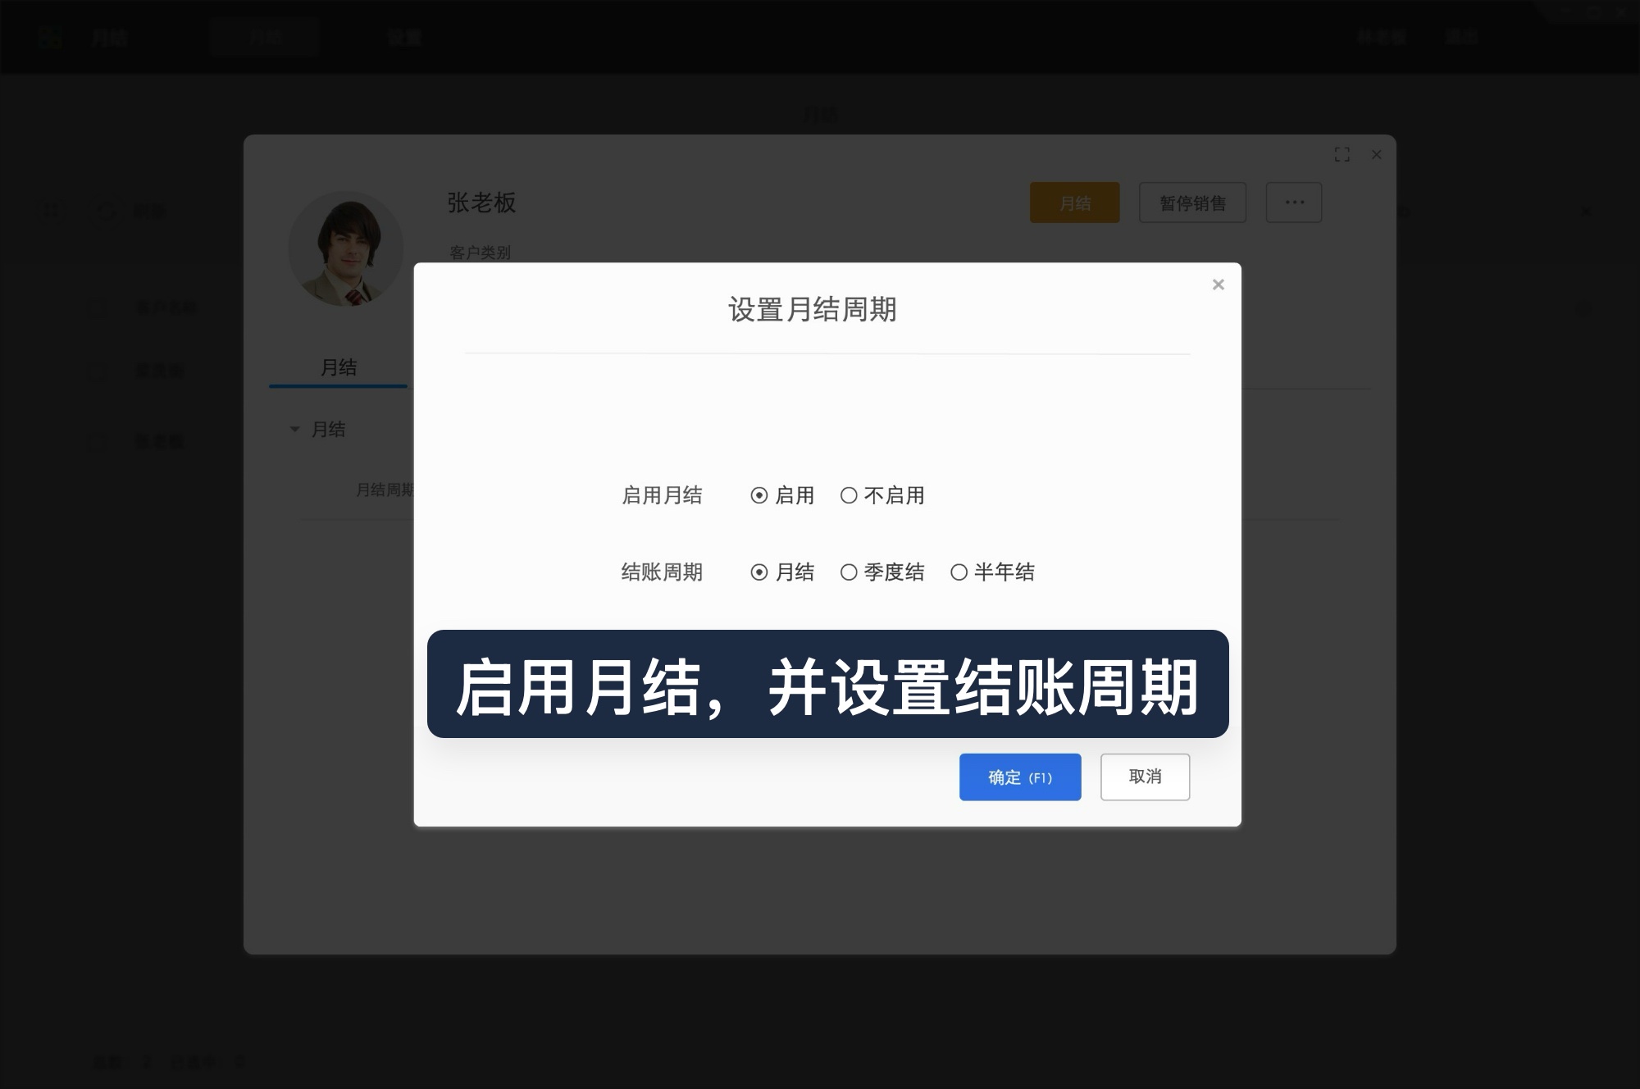This screenshot has width=1640, height=1089.
Task: Click the fullscreen expand icon on customer card
Action: pos(1343,154)
